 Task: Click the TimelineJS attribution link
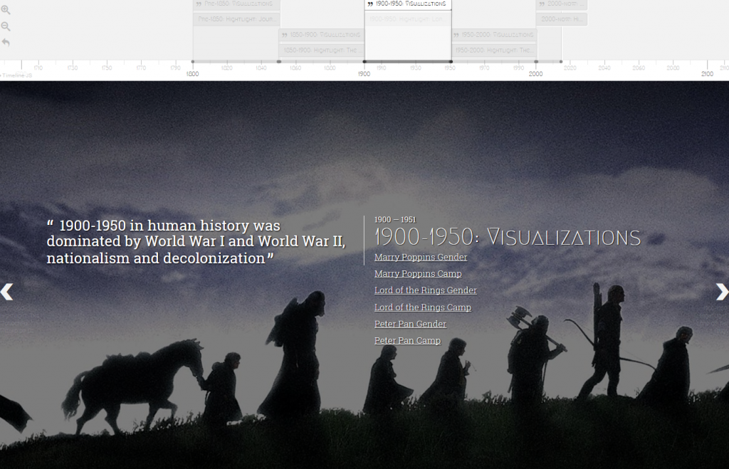coord(17,75)
